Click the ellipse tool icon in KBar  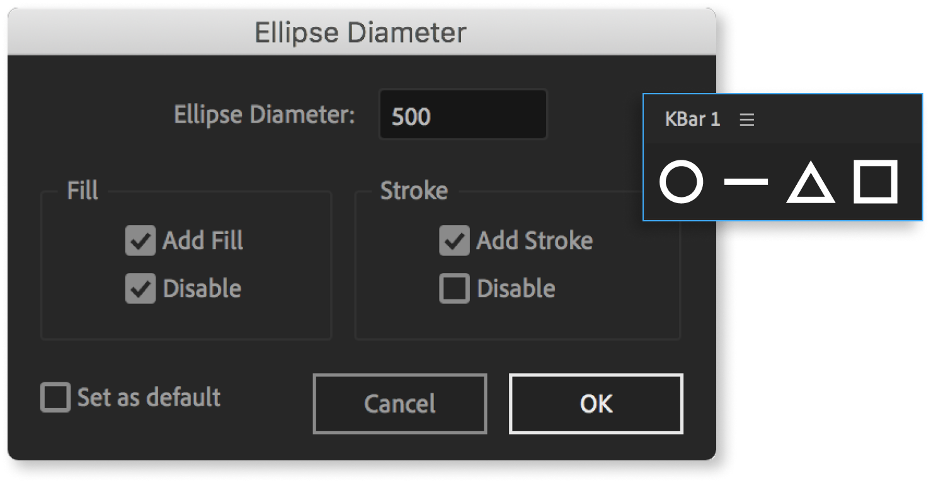coord(681,182)
